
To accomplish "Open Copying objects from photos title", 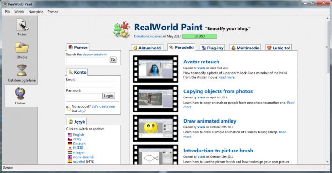I will [x=218, y=91].
